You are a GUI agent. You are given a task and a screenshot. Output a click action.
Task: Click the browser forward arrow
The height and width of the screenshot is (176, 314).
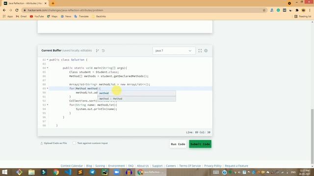(x=10, y=10)
